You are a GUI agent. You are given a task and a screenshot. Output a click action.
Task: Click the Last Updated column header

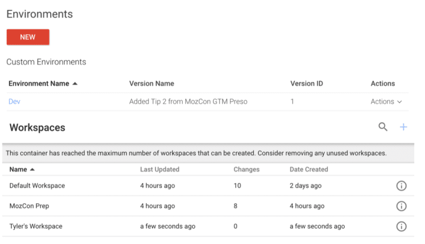point(160,169)
